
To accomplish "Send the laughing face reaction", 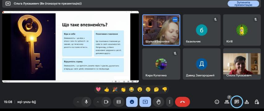I will pos(131,89).
